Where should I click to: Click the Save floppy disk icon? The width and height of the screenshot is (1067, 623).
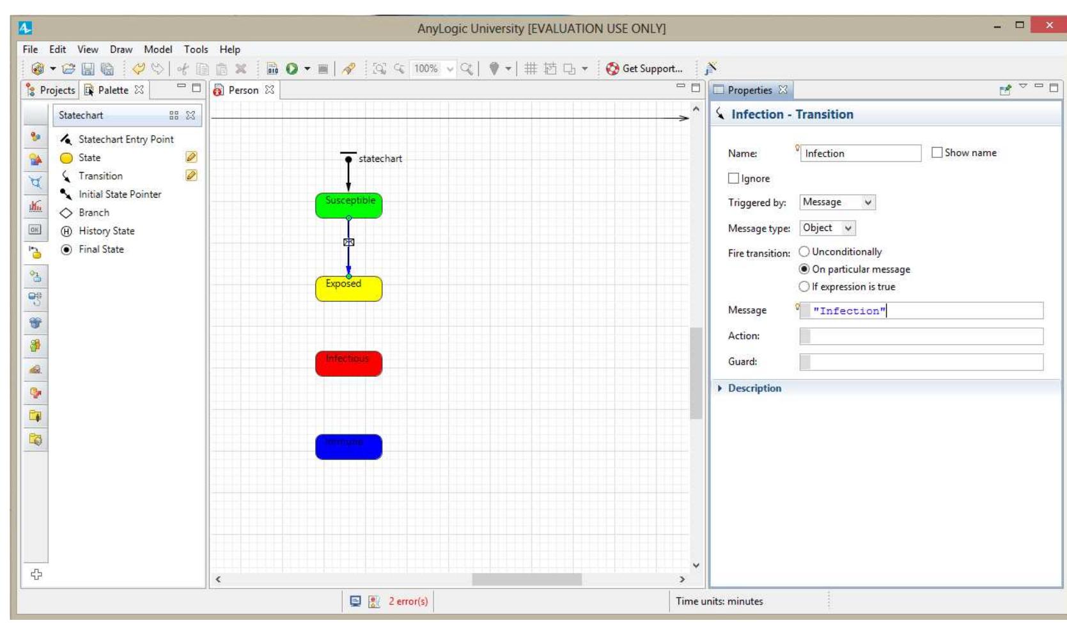coord(88,68)
